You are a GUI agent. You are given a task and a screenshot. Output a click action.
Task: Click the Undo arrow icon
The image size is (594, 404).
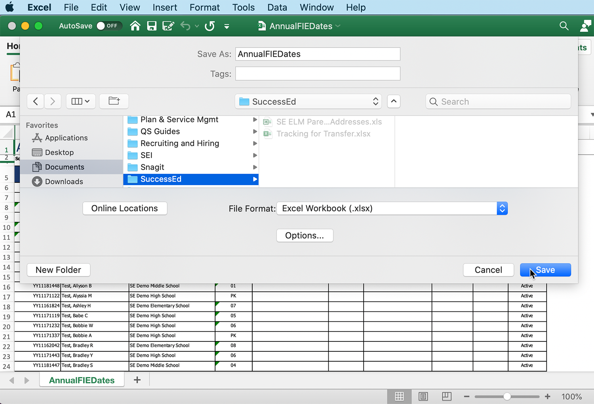point(185,26)
